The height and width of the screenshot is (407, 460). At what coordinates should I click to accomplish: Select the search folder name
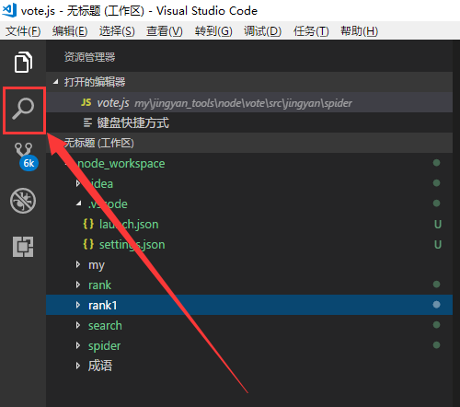105,325
